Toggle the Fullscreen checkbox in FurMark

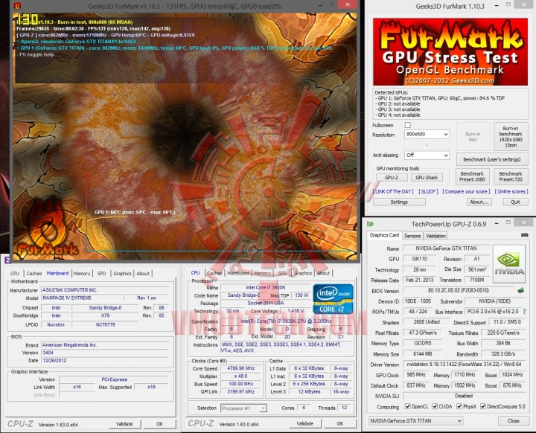[x=407, y=125]
